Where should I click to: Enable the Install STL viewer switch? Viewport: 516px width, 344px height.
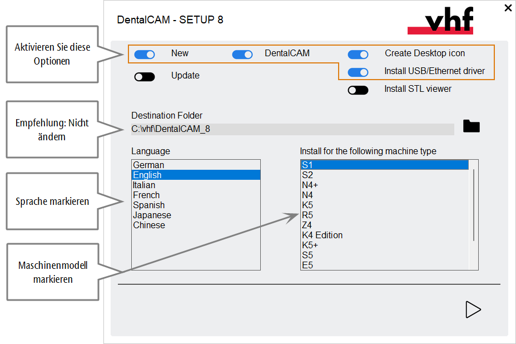point(358,90)
